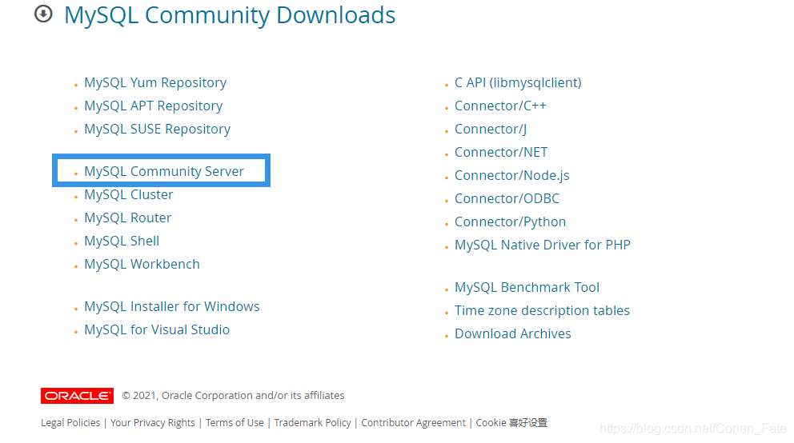Open MySQL Native Driver for PHP
The image size is (794, 443).
pos(543,245)
